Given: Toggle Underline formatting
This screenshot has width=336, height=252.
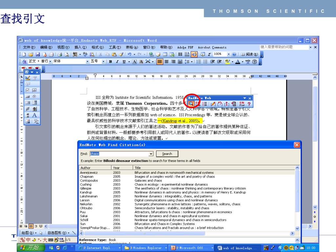Looking at the screenshot, I should 124,62.
